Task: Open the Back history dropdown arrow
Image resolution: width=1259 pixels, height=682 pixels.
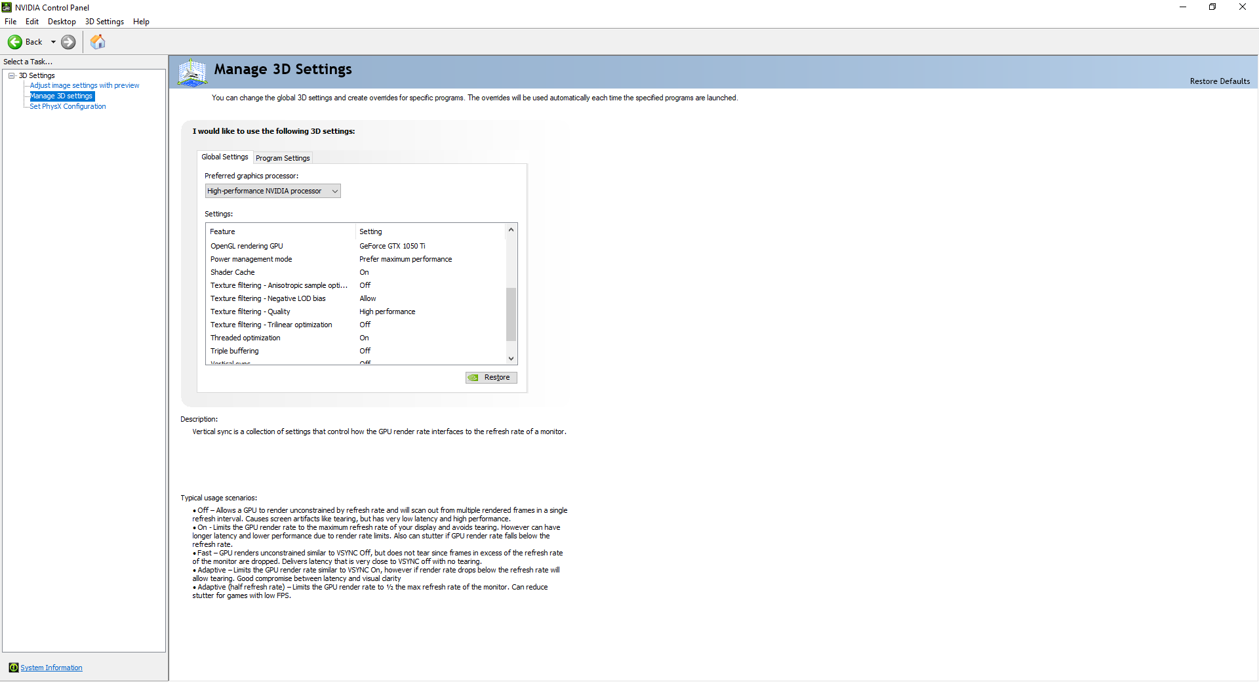Action: click(53, 42)
